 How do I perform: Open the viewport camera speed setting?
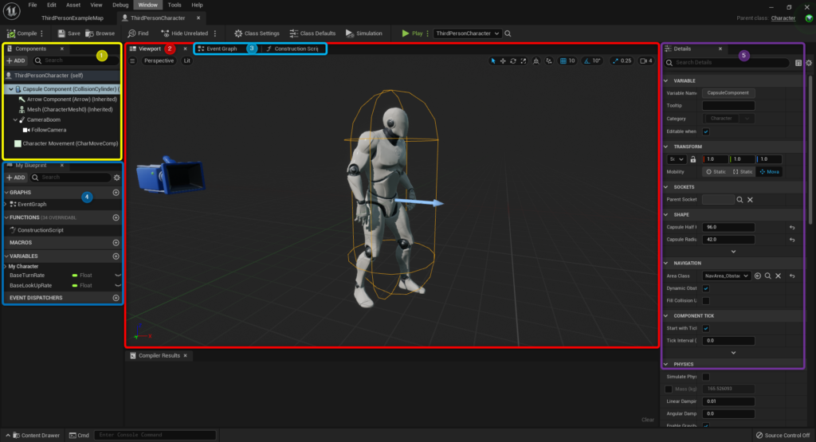pos(645,61)
